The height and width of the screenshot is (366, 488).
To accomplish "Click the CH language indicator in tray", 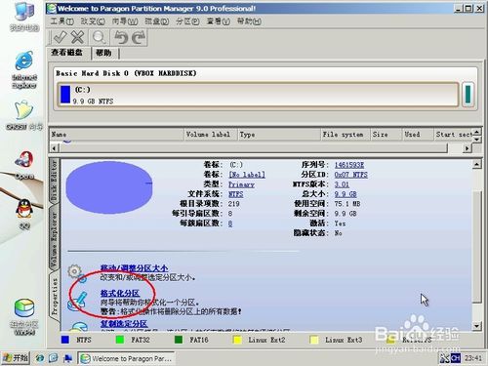I will [x=456, y=358].
